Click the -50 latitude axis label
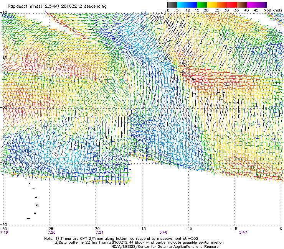Image resolution: width=284 pixels, height=249 pixels. 3,107
